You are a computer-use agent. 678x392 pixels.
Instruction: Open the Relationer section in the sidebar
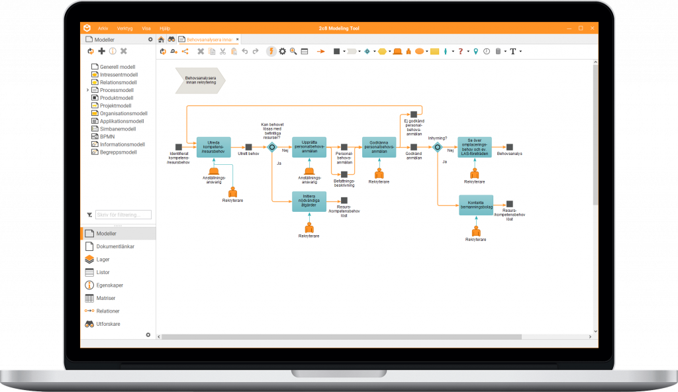point(107,311)
